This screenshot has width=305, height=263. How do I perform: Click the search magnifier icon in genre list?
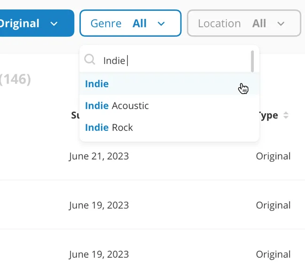click(90, 59)
